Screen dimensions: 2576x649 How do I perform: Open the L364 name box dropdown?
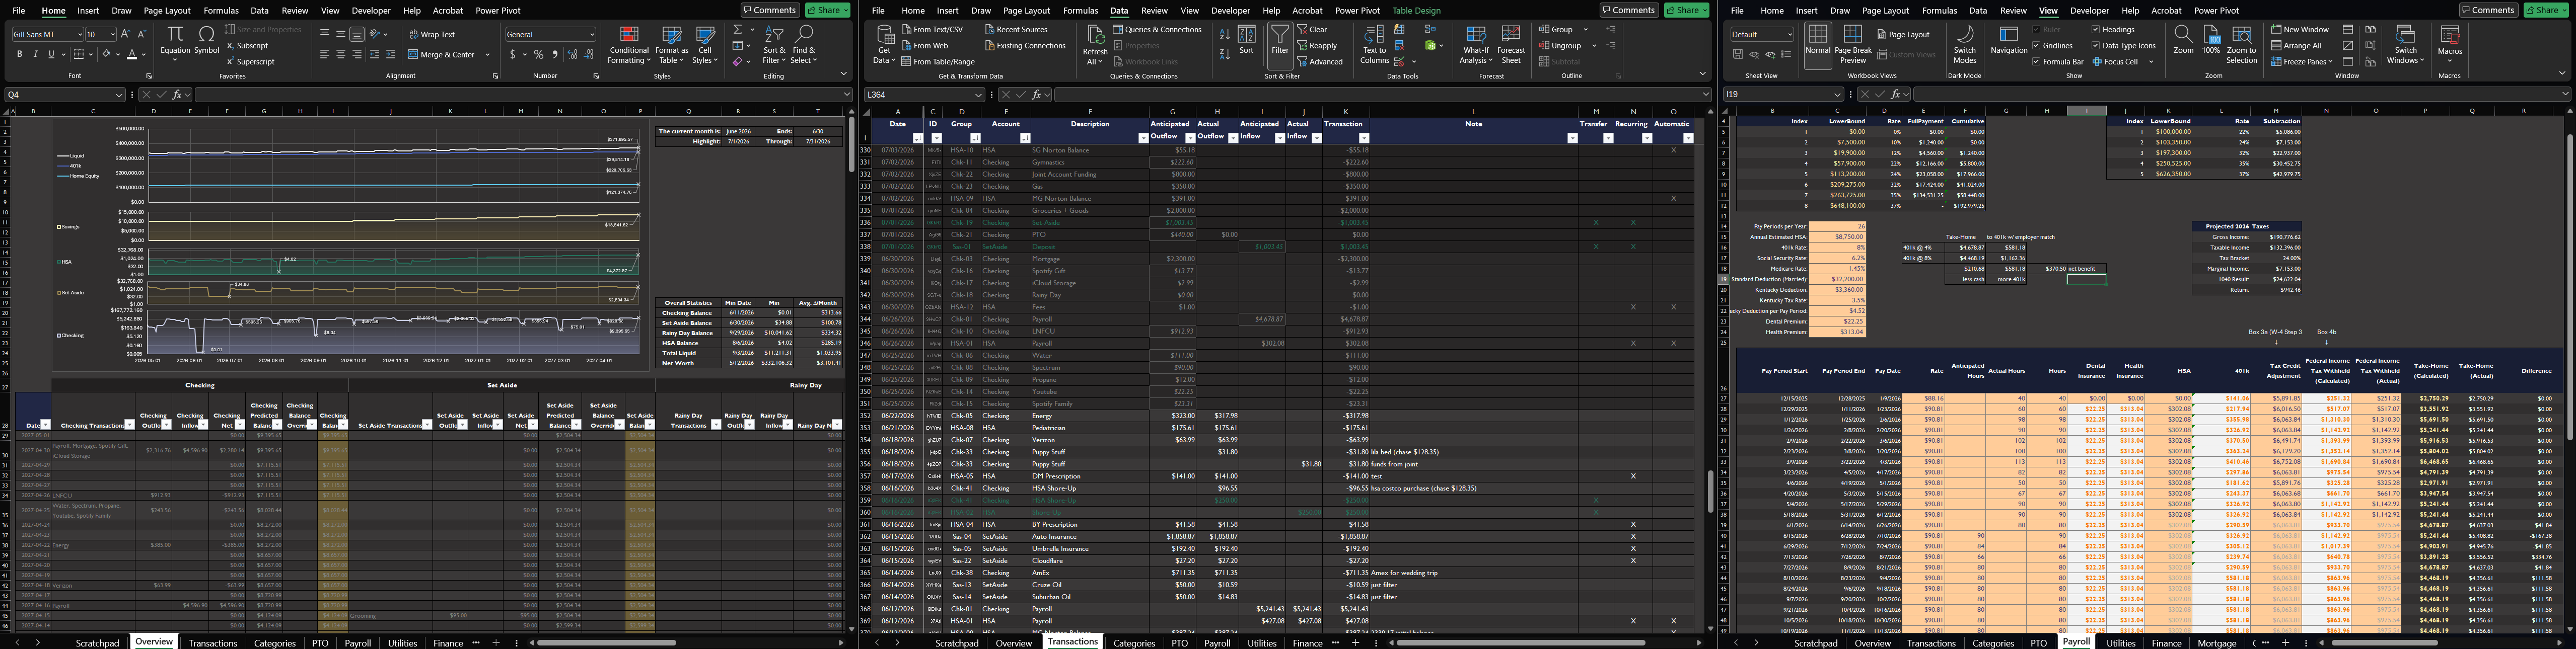point(978,95)
